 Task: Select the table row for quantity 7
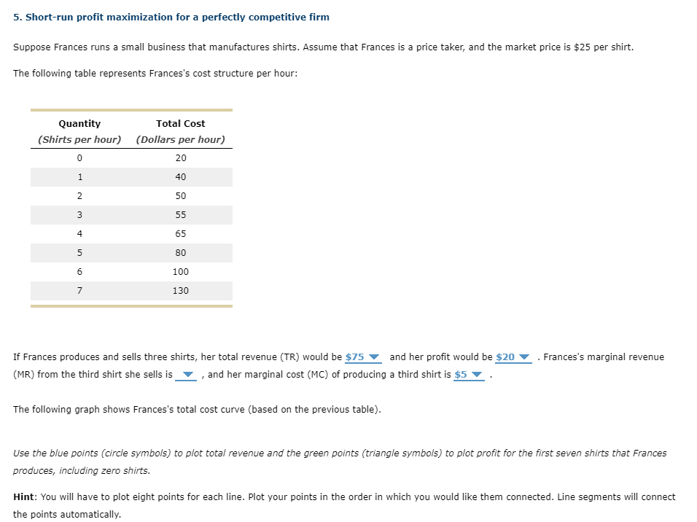click(x=131, y=290)
